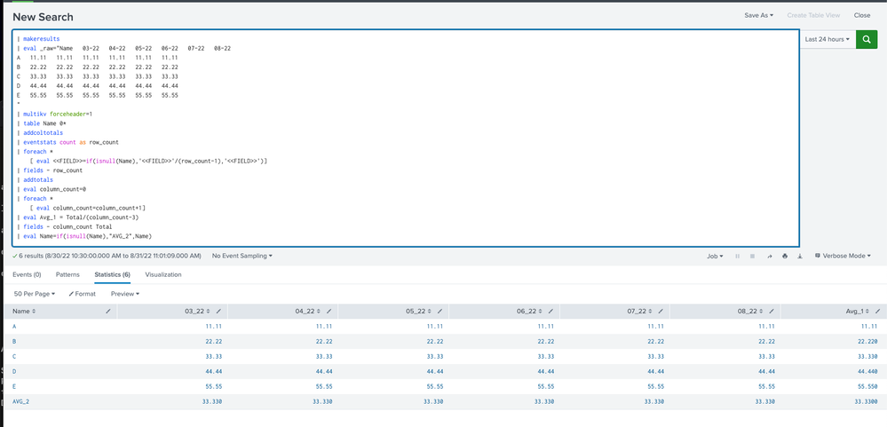
Task: Run search with green magnifier button
Action: pyautogui.click(x=867, y=40)
